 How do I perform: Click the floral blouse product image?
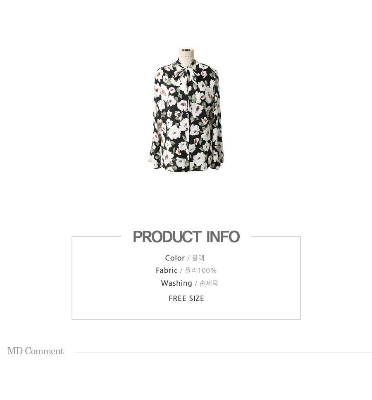coord(186,110)
